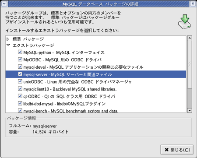Click the '容量:' label
Viewport: 197px width, 158px height.
pyautogui.click(x=14, y=132)
